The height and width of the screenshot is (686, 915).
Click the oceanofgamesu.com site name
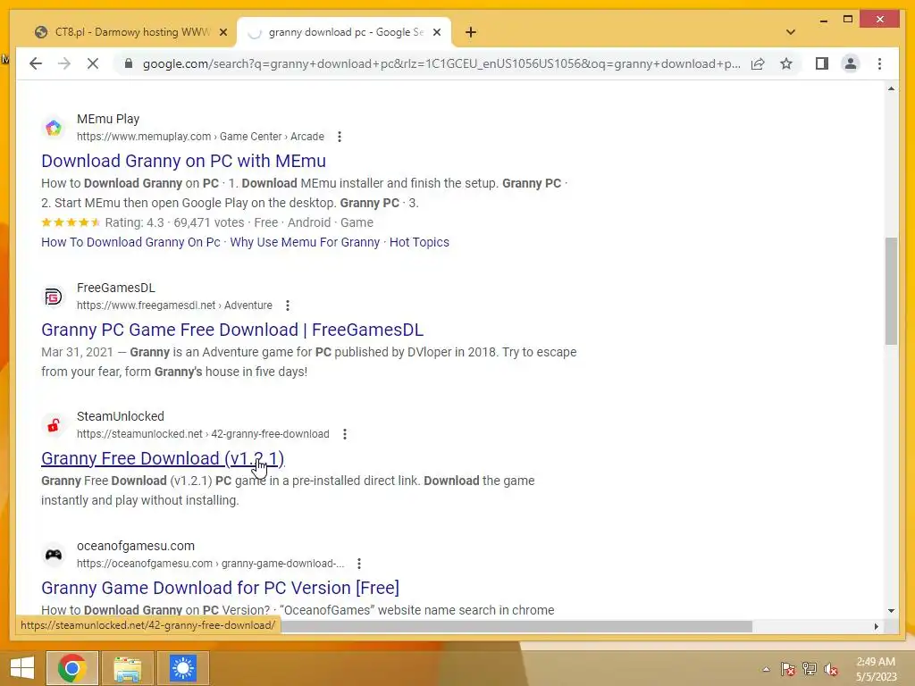pos(136,546)
